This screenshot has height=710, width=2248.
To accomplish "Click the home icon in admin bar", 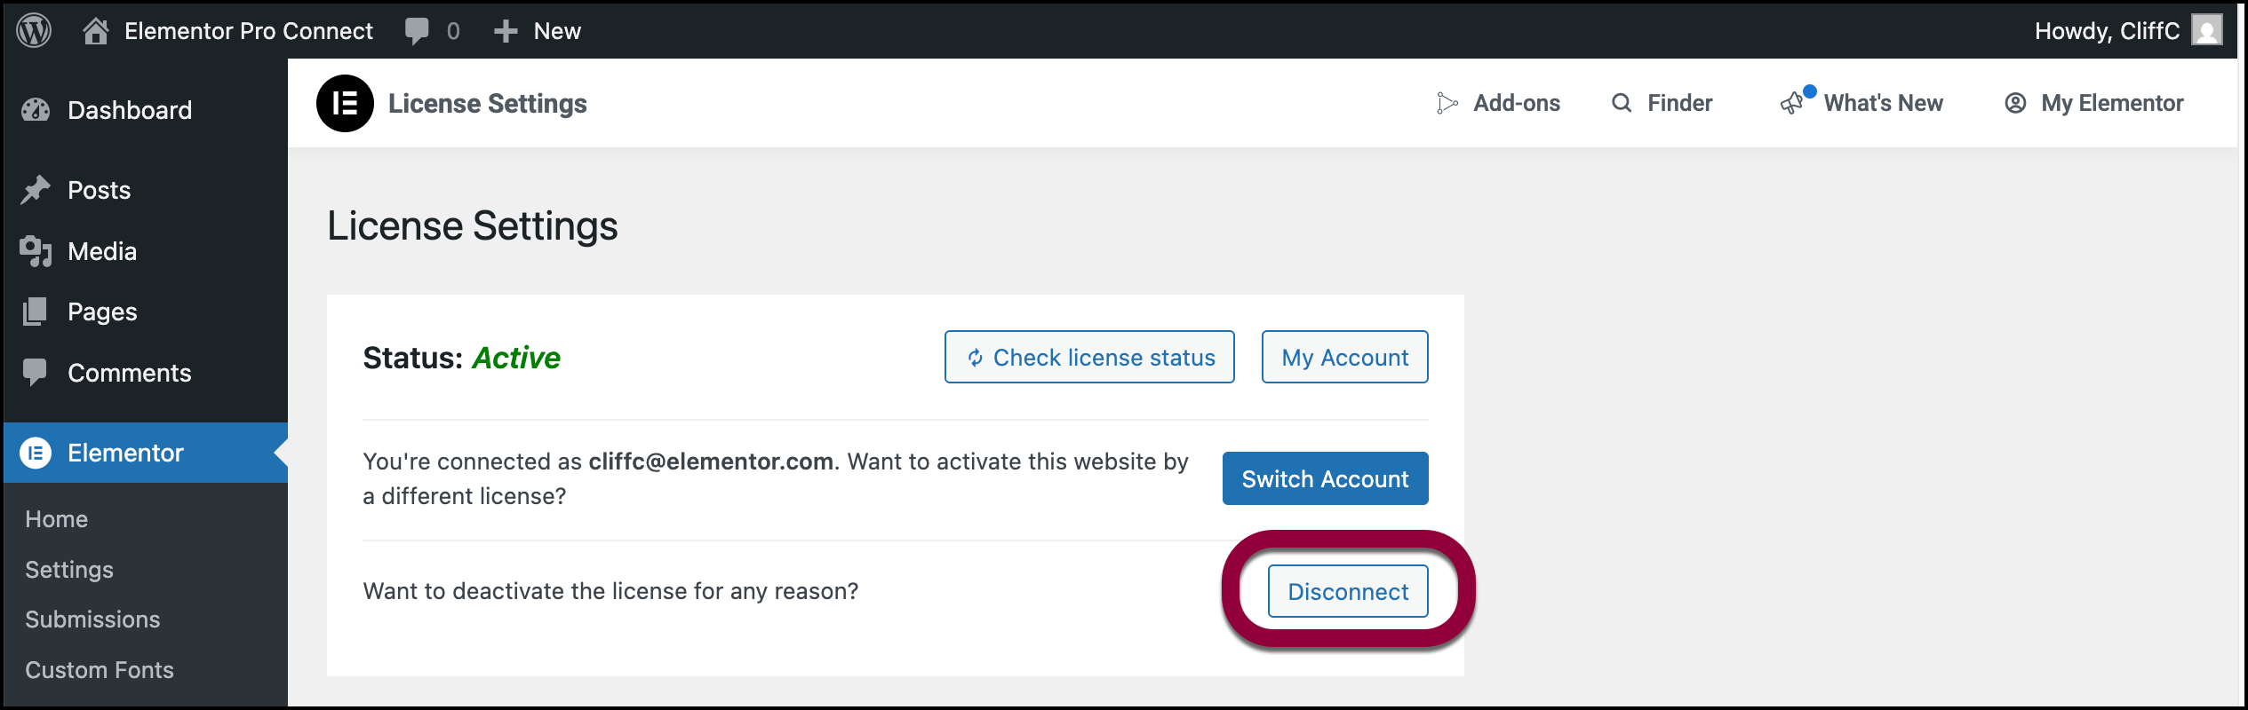I will click(x=95, y=31).
